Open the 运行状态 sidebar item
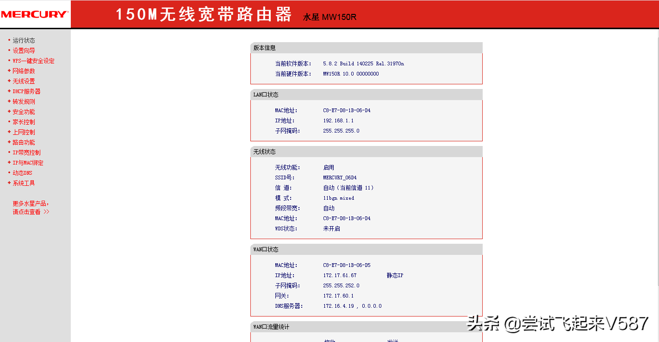This screenshot has height=342, width=659. coord(24,40)
